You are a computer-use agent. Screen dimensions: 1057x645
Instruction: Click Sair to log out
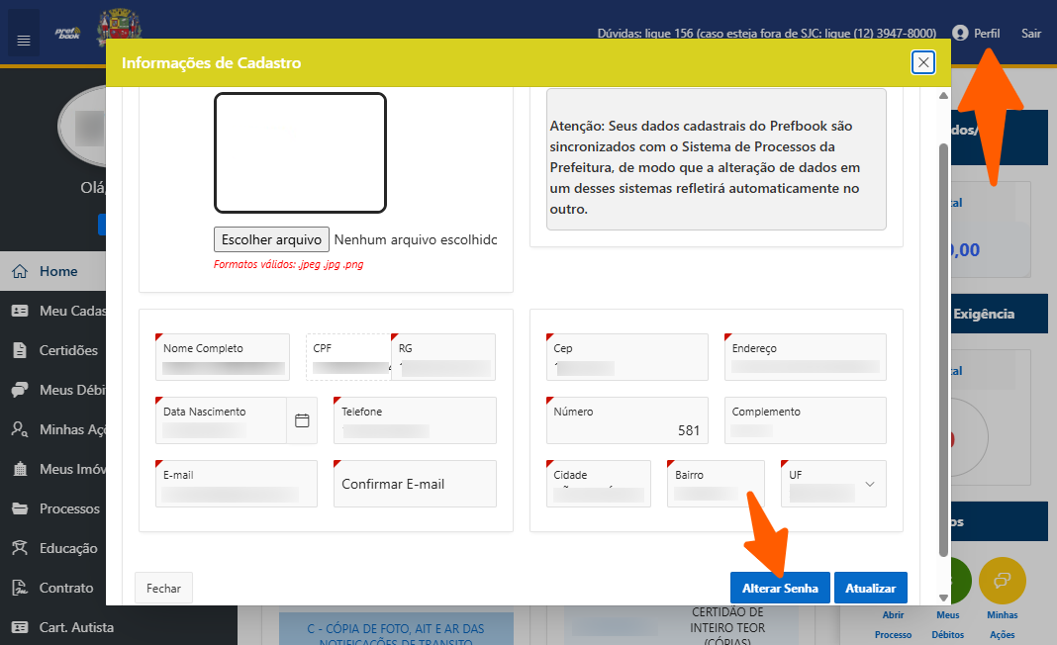click(x=1031, y=33)
